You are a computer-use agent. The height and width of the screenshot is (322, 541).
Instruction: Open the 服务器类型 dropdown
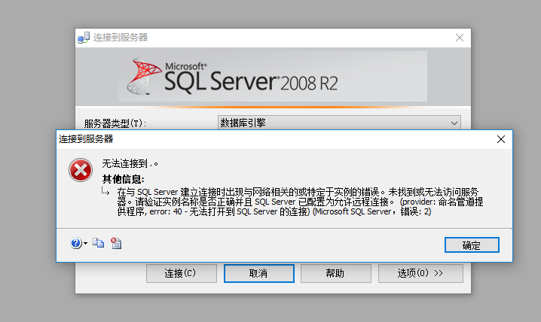pyautogui.click(x=339, y=123)
